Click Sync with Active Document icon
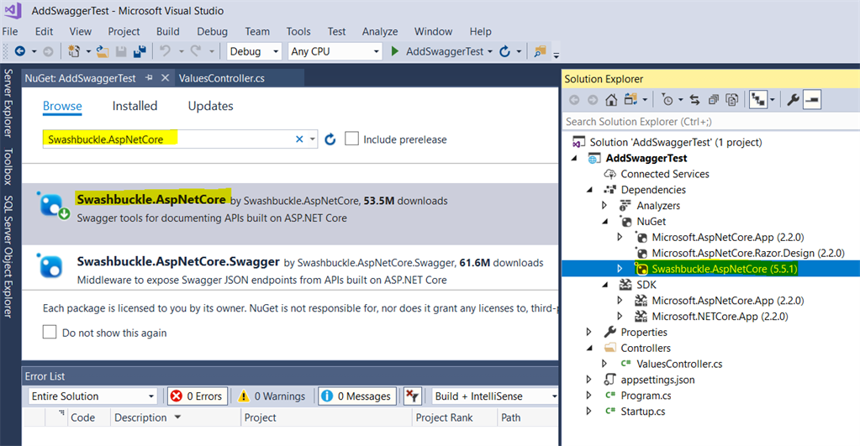 pyautogui.click(x=694, y=100)
